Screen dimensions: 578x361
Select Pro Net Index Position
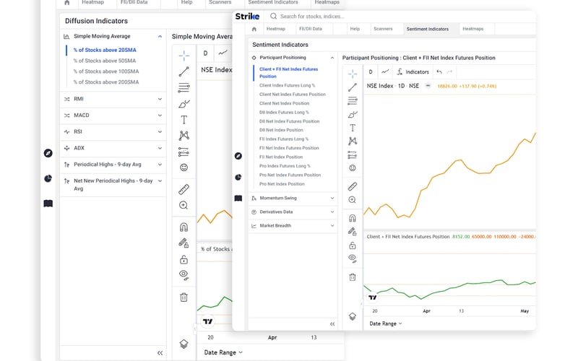tap(282, 184)
